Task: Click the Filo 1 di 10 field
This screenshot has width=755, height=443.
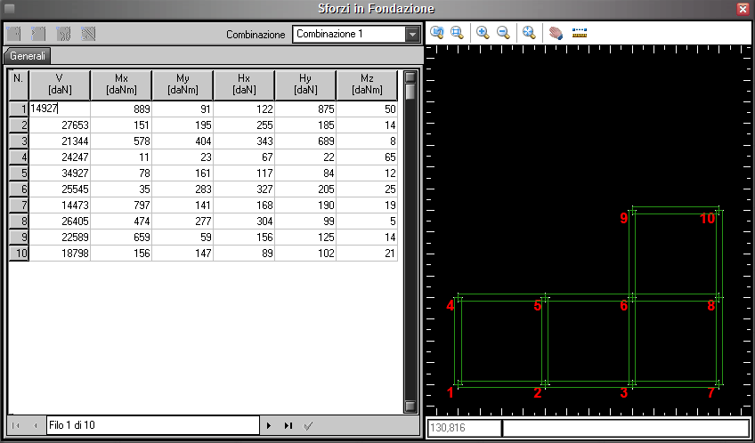Action: click(151, 426)
